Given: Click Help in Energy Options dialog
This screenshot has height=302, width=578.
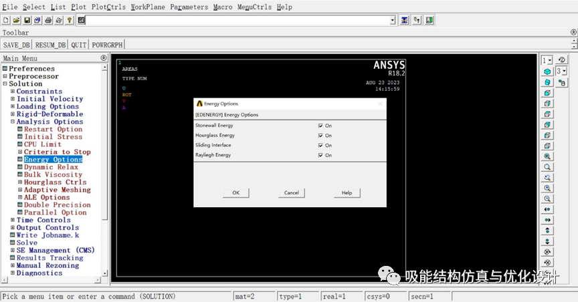Looking at the screenshot, I should 347,192.
